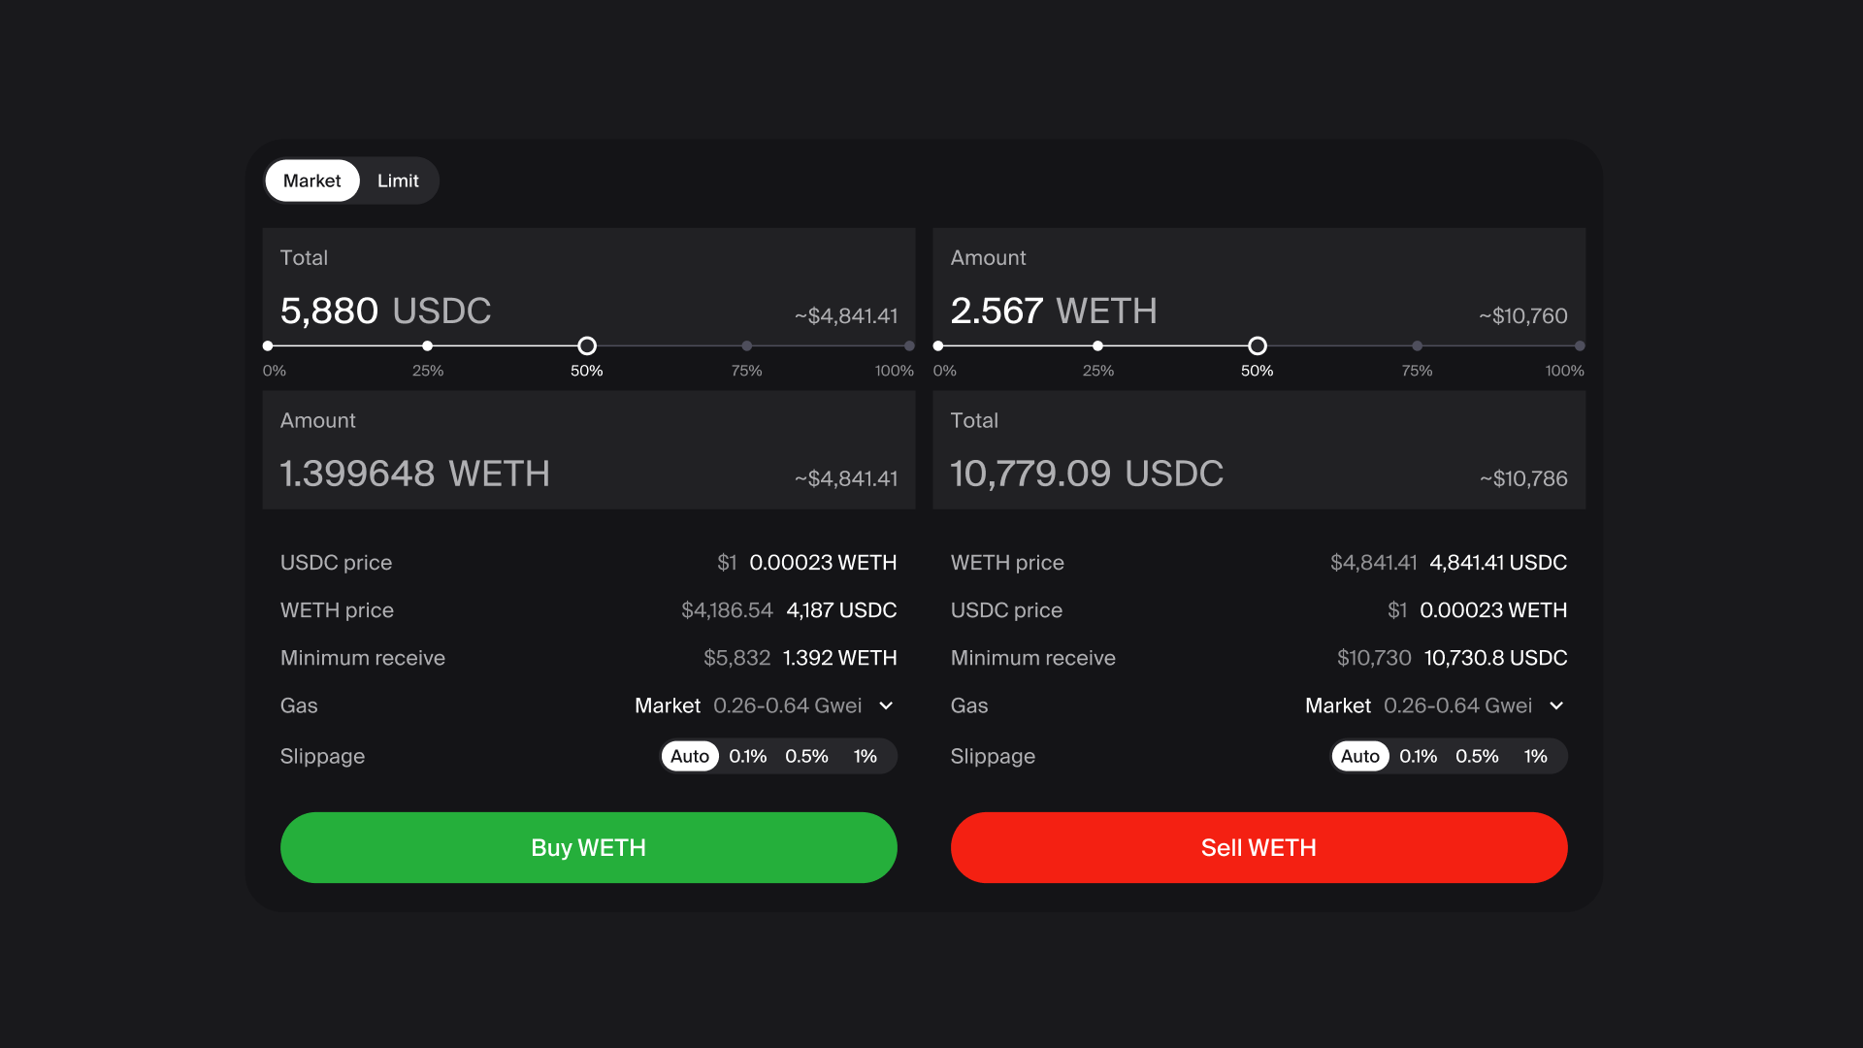Screen dimensions: 1863x1048
Task: Expand the gas dropdown chevron in buy panel
Action: point(886,705)
